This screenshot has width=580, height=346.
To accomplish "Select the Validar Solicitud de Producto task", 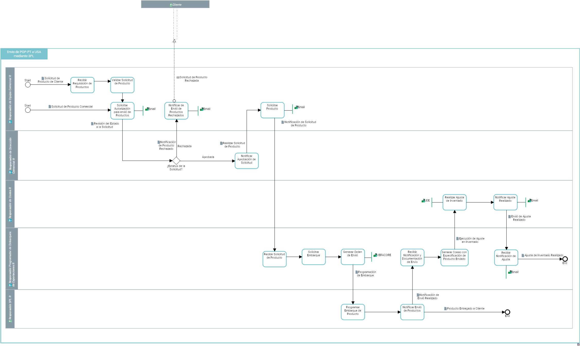I will pyautogui.click(x=122, y=85).
